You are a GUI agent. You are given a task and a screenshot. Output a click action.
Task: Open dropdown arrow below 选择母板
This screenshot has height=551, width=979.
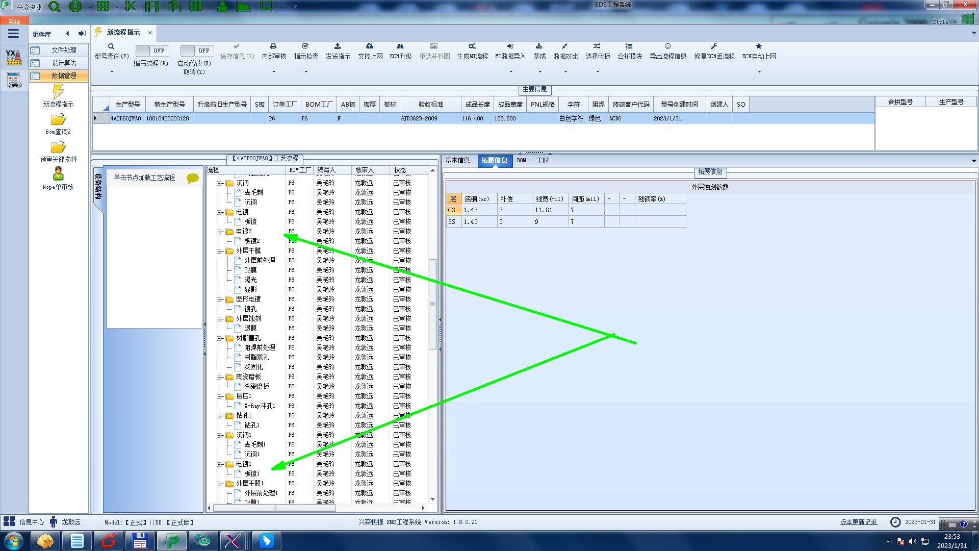[x=598, y=72]
